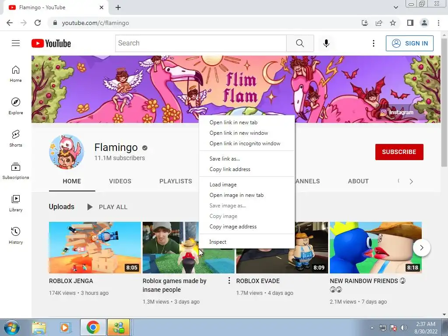Choose Copy image address

(x=247, y=227)
